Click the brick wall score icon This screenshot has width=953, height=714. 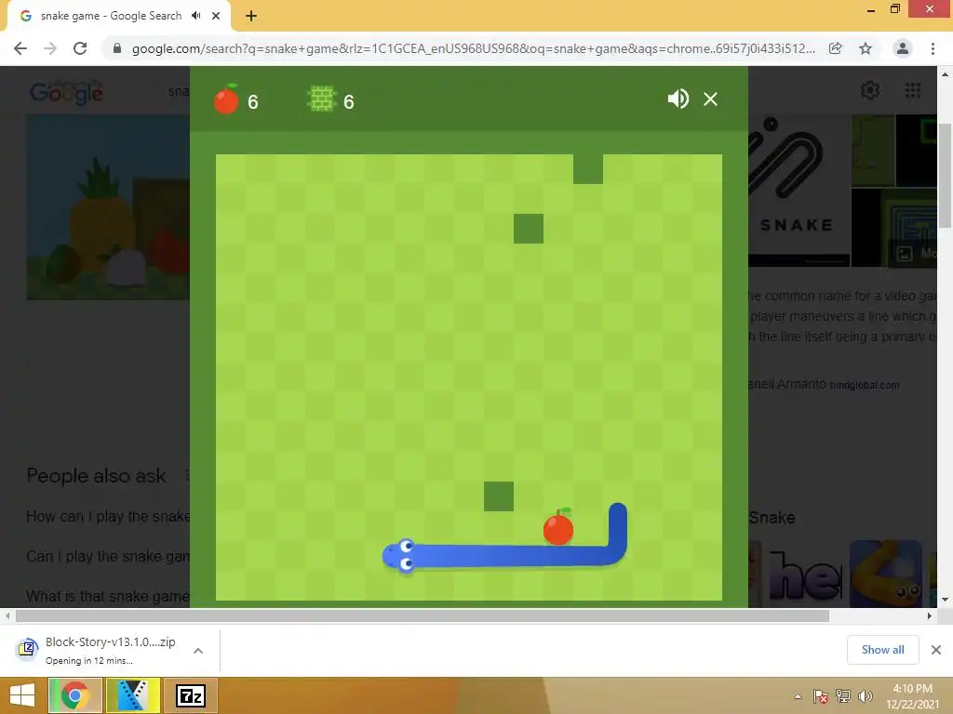(321, 99)
